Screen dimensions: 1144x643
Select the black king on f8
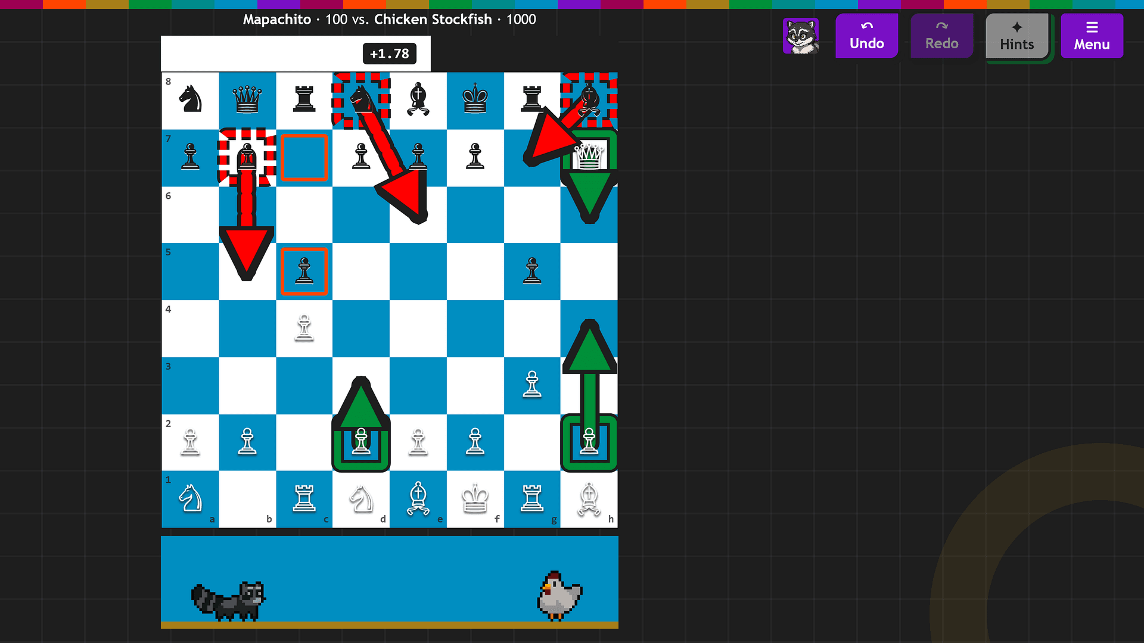point(475,99)
